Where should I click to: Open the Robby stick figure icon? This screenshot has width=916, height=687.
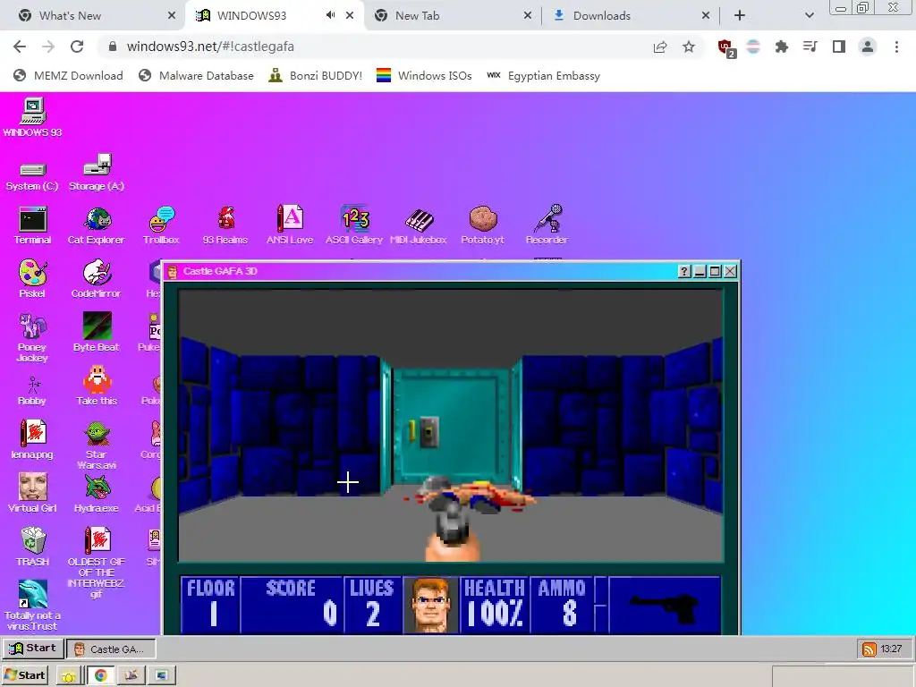click(32, 391)
